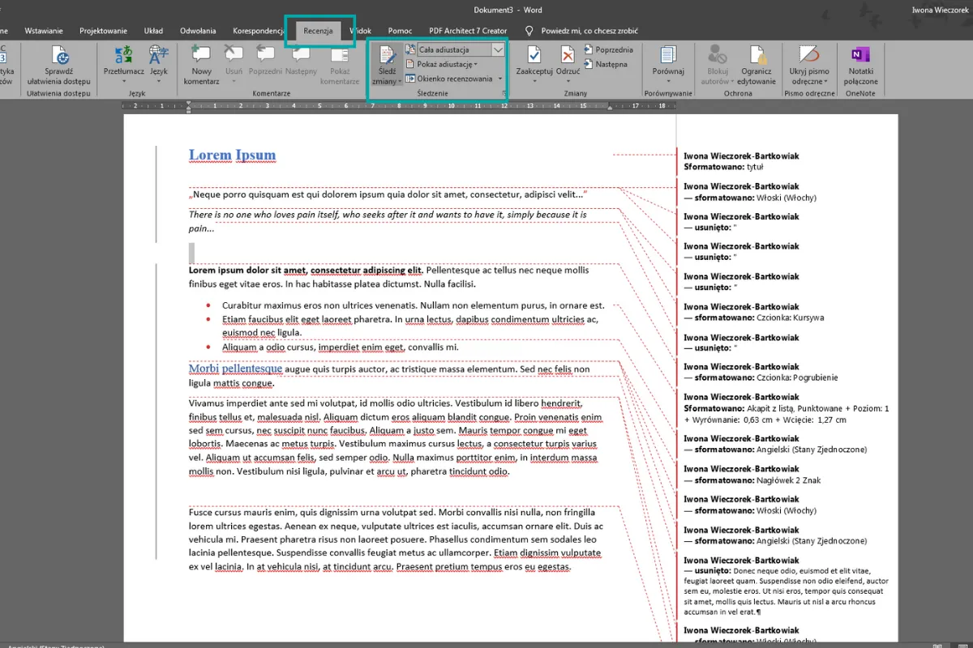Screen dimensions: 973x648
Task: Click the Ogranicz edytowanie icon
Action: (x=757, y=55)
